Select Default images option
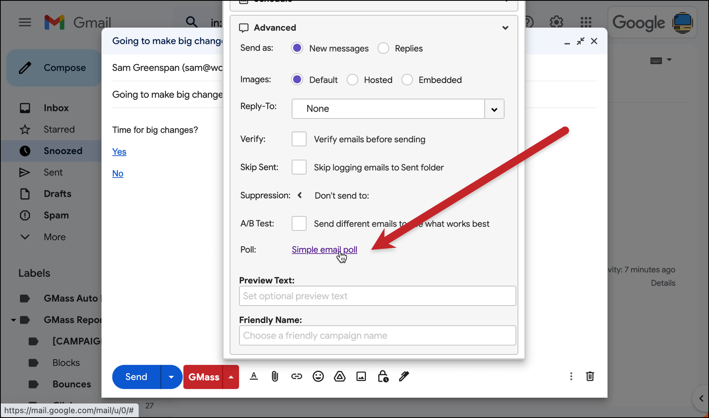The image size is (709, 418). tap(297, 80)
